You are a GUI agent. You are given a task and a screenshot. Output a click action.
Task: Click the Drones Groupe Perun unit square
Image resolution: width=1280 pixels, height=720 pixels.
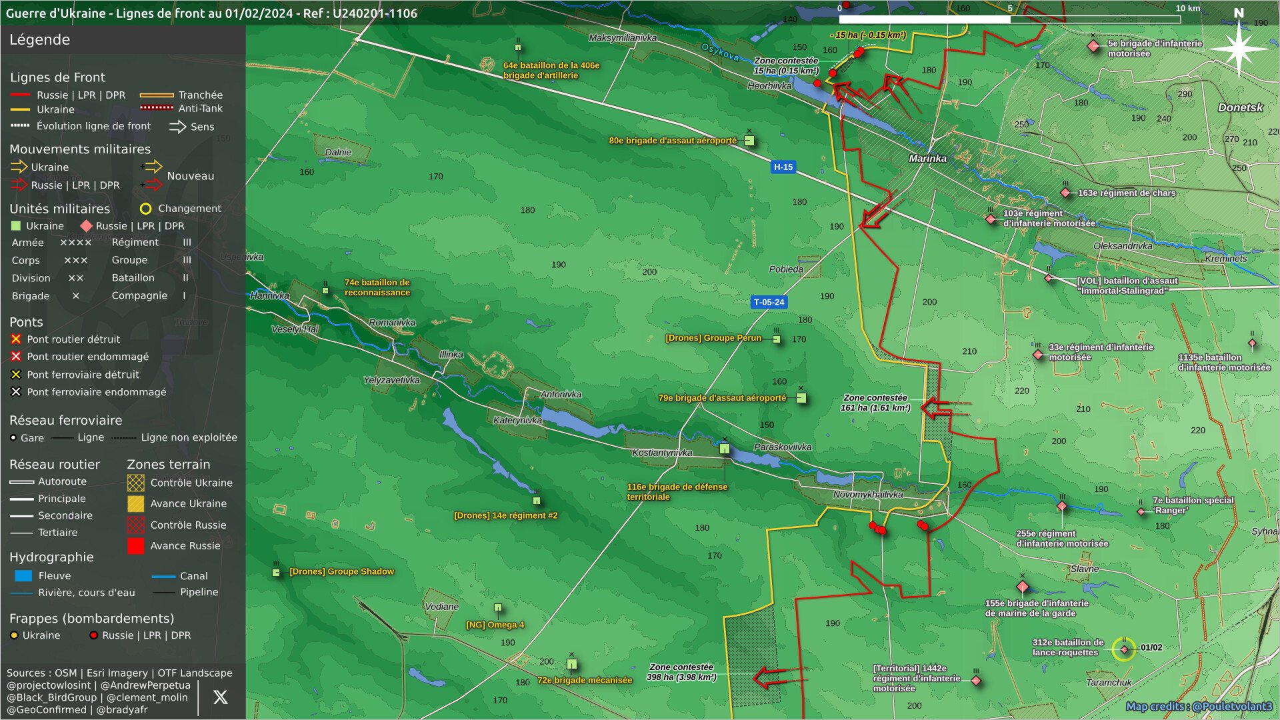click(776, 339)
